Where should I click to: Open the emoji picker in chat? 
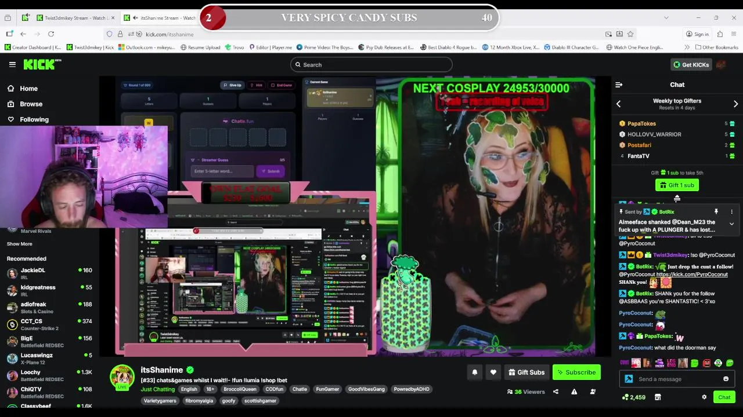click(x=726, y=379)
